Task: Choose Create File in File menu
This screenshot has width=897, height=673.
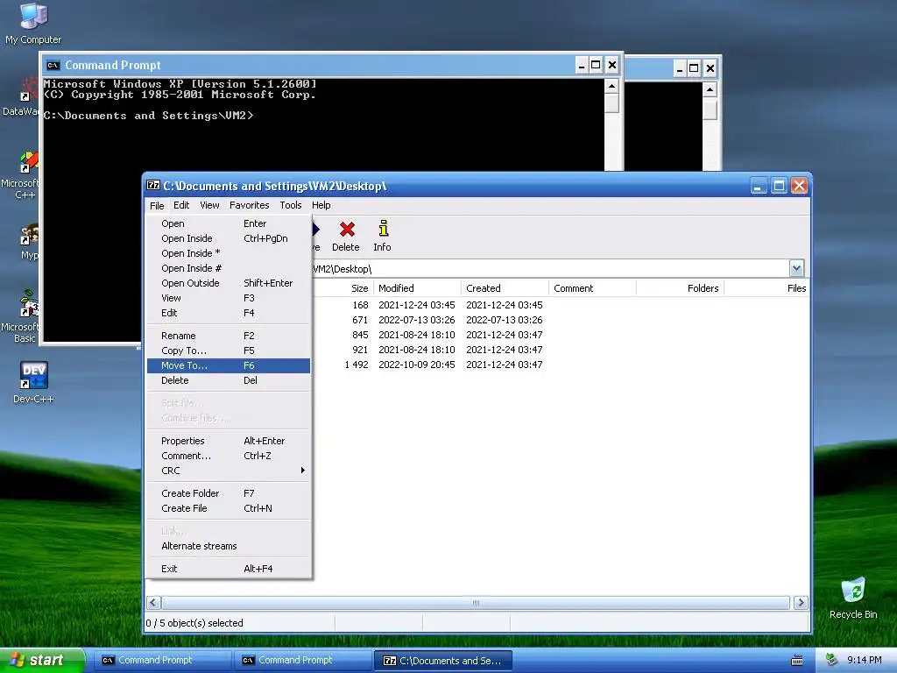Action: [x=229, y=508]
